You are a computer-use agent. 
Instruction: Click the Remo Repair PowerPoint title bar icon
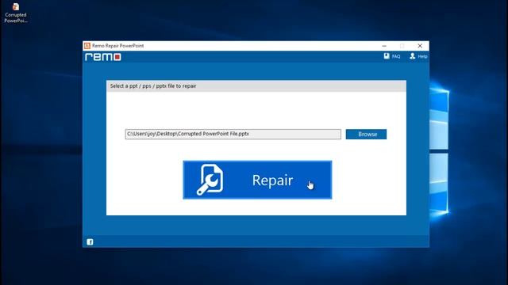click(x=87, y=46)
